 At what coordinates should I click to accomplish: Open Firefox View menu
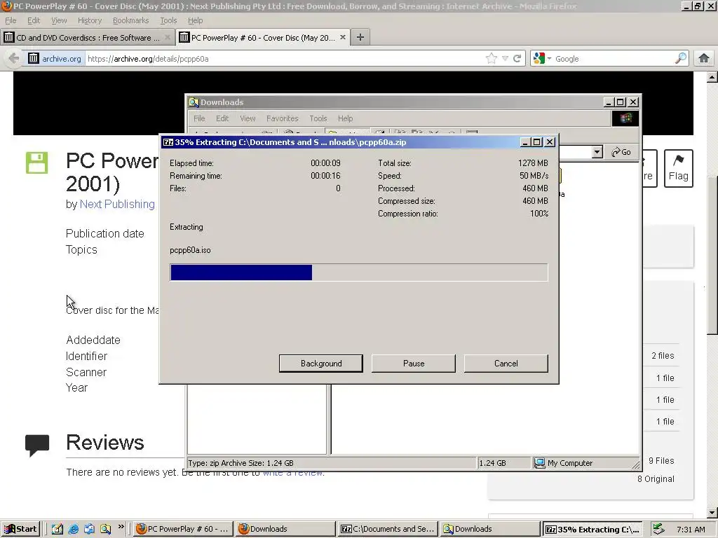click(59, 20)
